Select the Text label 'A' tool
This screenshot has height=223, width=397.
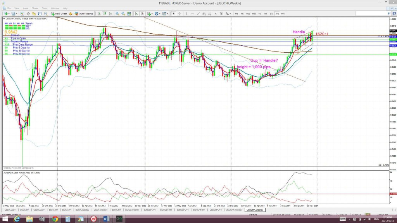coord(216,14)
